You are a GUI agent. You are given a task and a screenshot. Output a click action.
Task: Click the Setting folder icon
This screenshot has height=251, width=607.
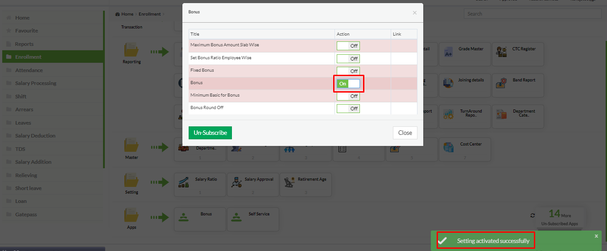coord(132,180)
